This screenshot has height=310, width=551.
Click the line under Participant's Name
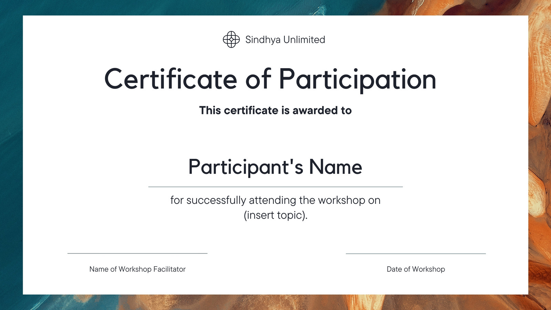275,187
